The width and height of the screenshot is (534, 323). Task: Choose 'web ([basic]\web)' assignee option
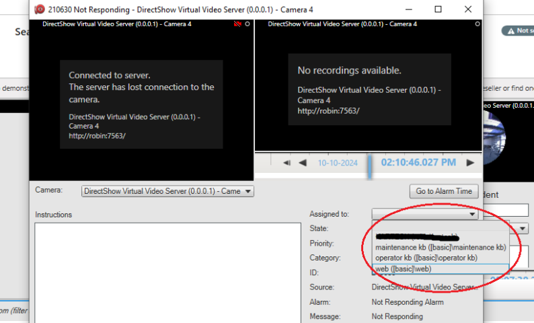404,268
